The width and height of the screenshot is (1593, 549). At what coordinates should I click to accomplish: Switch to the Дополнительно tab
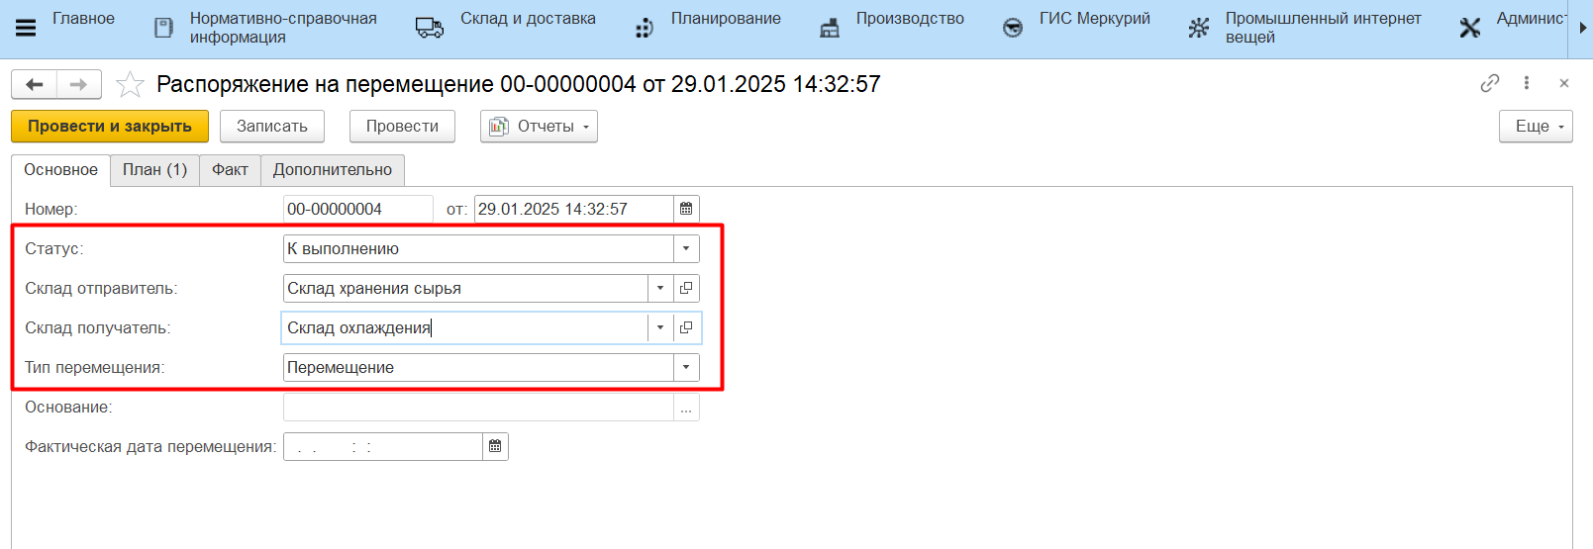(332, 170)
